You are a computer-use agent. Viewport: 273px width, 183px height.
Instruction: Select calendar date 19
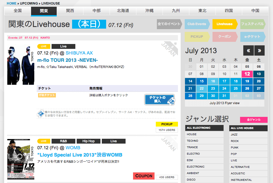point(247,81)
